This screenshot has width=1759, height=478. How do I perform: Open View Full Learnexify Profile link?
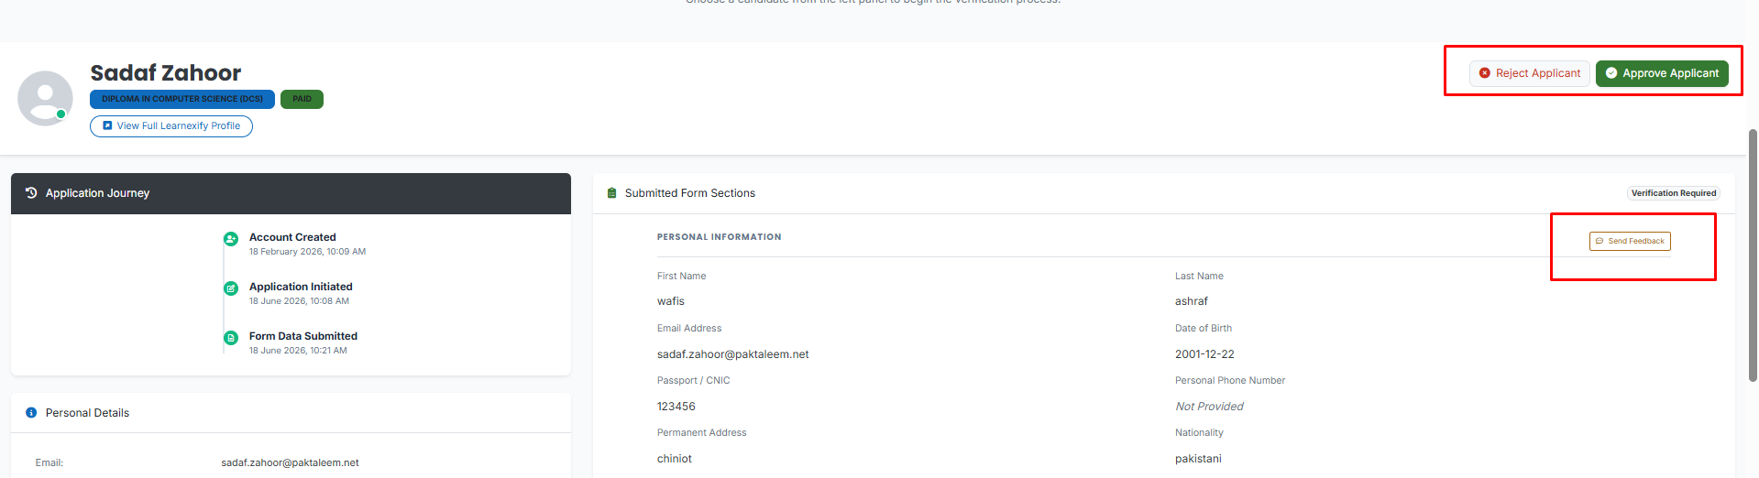[171, 126]
